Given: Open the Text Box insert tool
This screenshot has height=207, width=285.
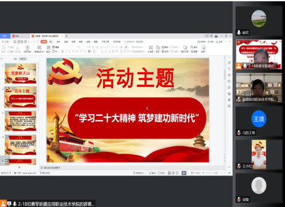Looking at the screenshot, I should [x=151, y=49].
